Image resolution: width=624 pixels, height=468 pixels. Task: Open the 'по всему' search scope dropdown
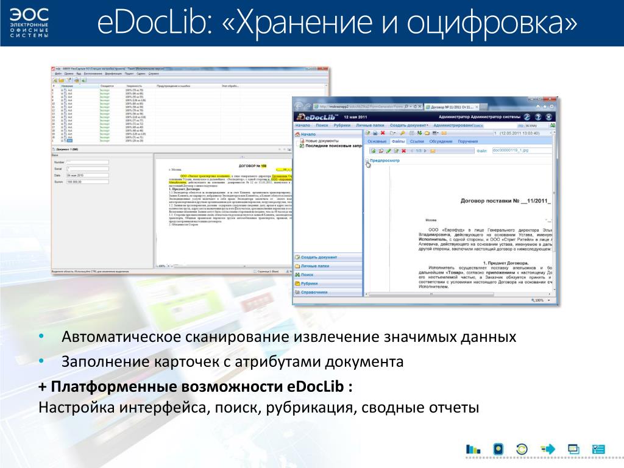537,126
